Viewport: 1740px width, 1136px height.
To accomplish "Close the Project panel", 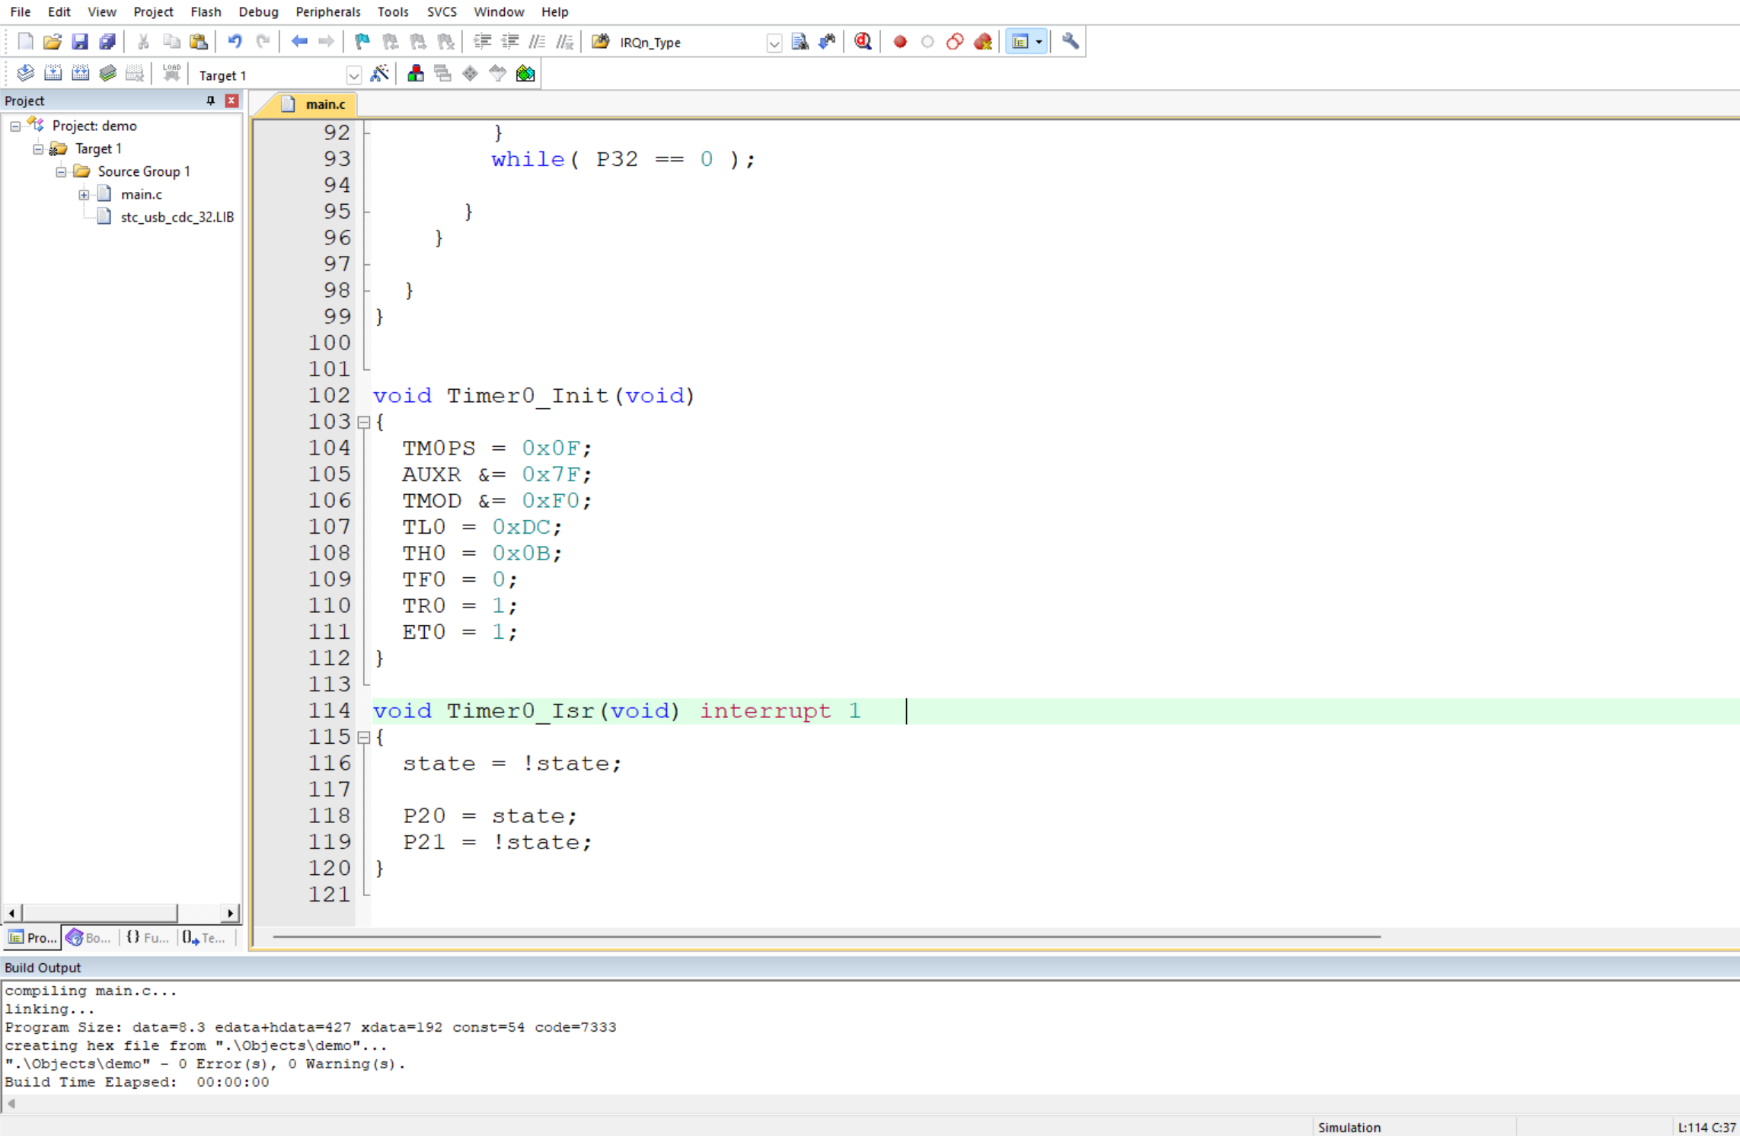I will (x=232, y=101).
